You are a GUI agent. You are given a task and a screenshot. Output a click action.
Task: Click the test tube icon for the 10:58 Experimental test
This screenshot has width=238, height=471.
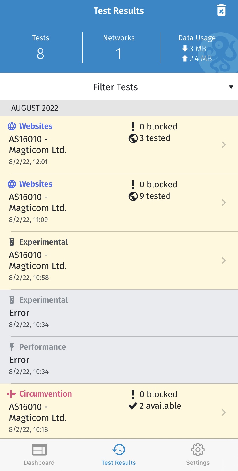12,242
